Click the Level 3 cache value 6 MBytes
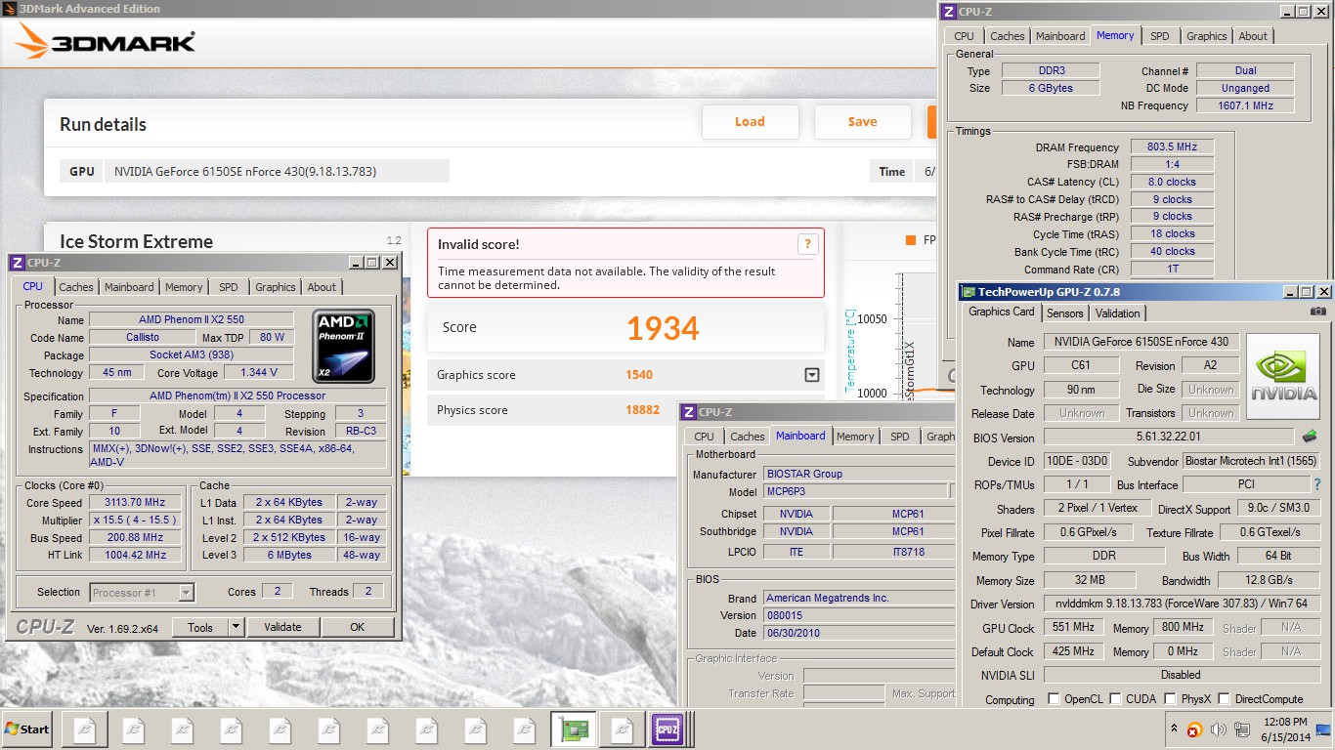This screenshot has width=1335, height=750. pyautogui.click(x=289, y=555)
